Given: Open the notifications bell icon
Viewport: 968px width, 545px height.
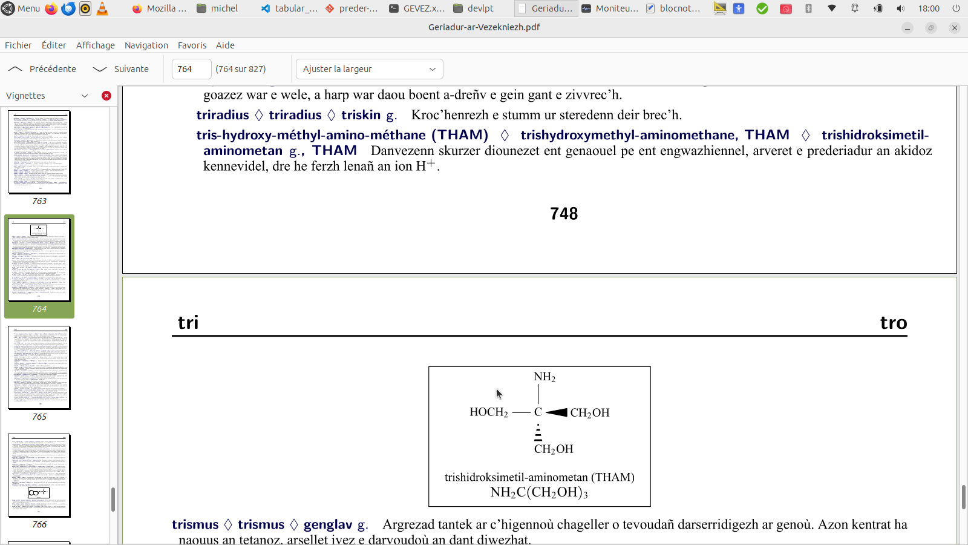Looking at the screenshot, I should [855, 8].
